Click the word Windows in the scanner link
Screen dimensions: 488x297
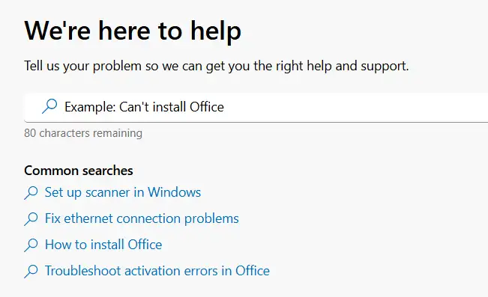pyautogui.click(x=174, y=192)
